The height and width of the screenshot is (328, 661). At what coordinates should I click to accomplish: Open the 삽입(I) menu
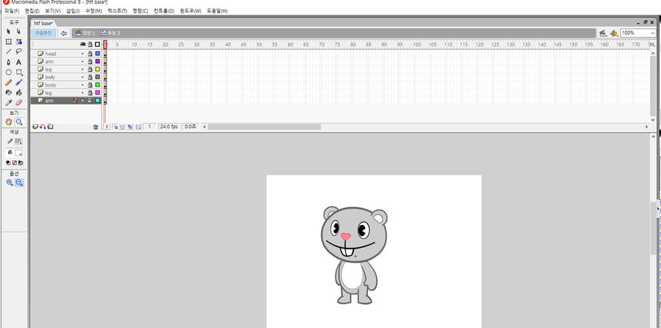pos(73,11)
